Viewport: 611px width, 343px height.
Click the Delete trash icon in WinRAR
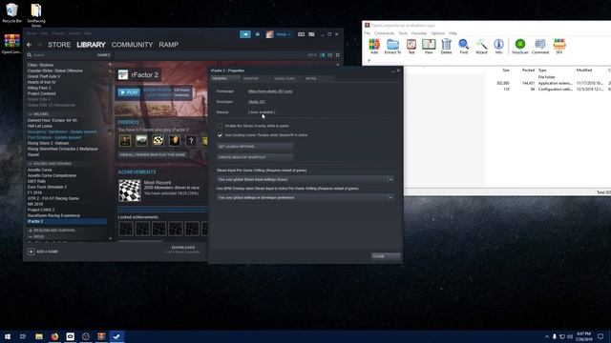click(x=446, y=46)
